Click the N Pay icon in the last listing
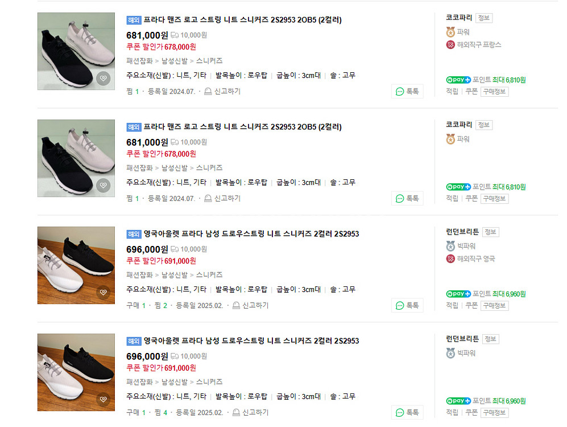 tap(458, 400)
